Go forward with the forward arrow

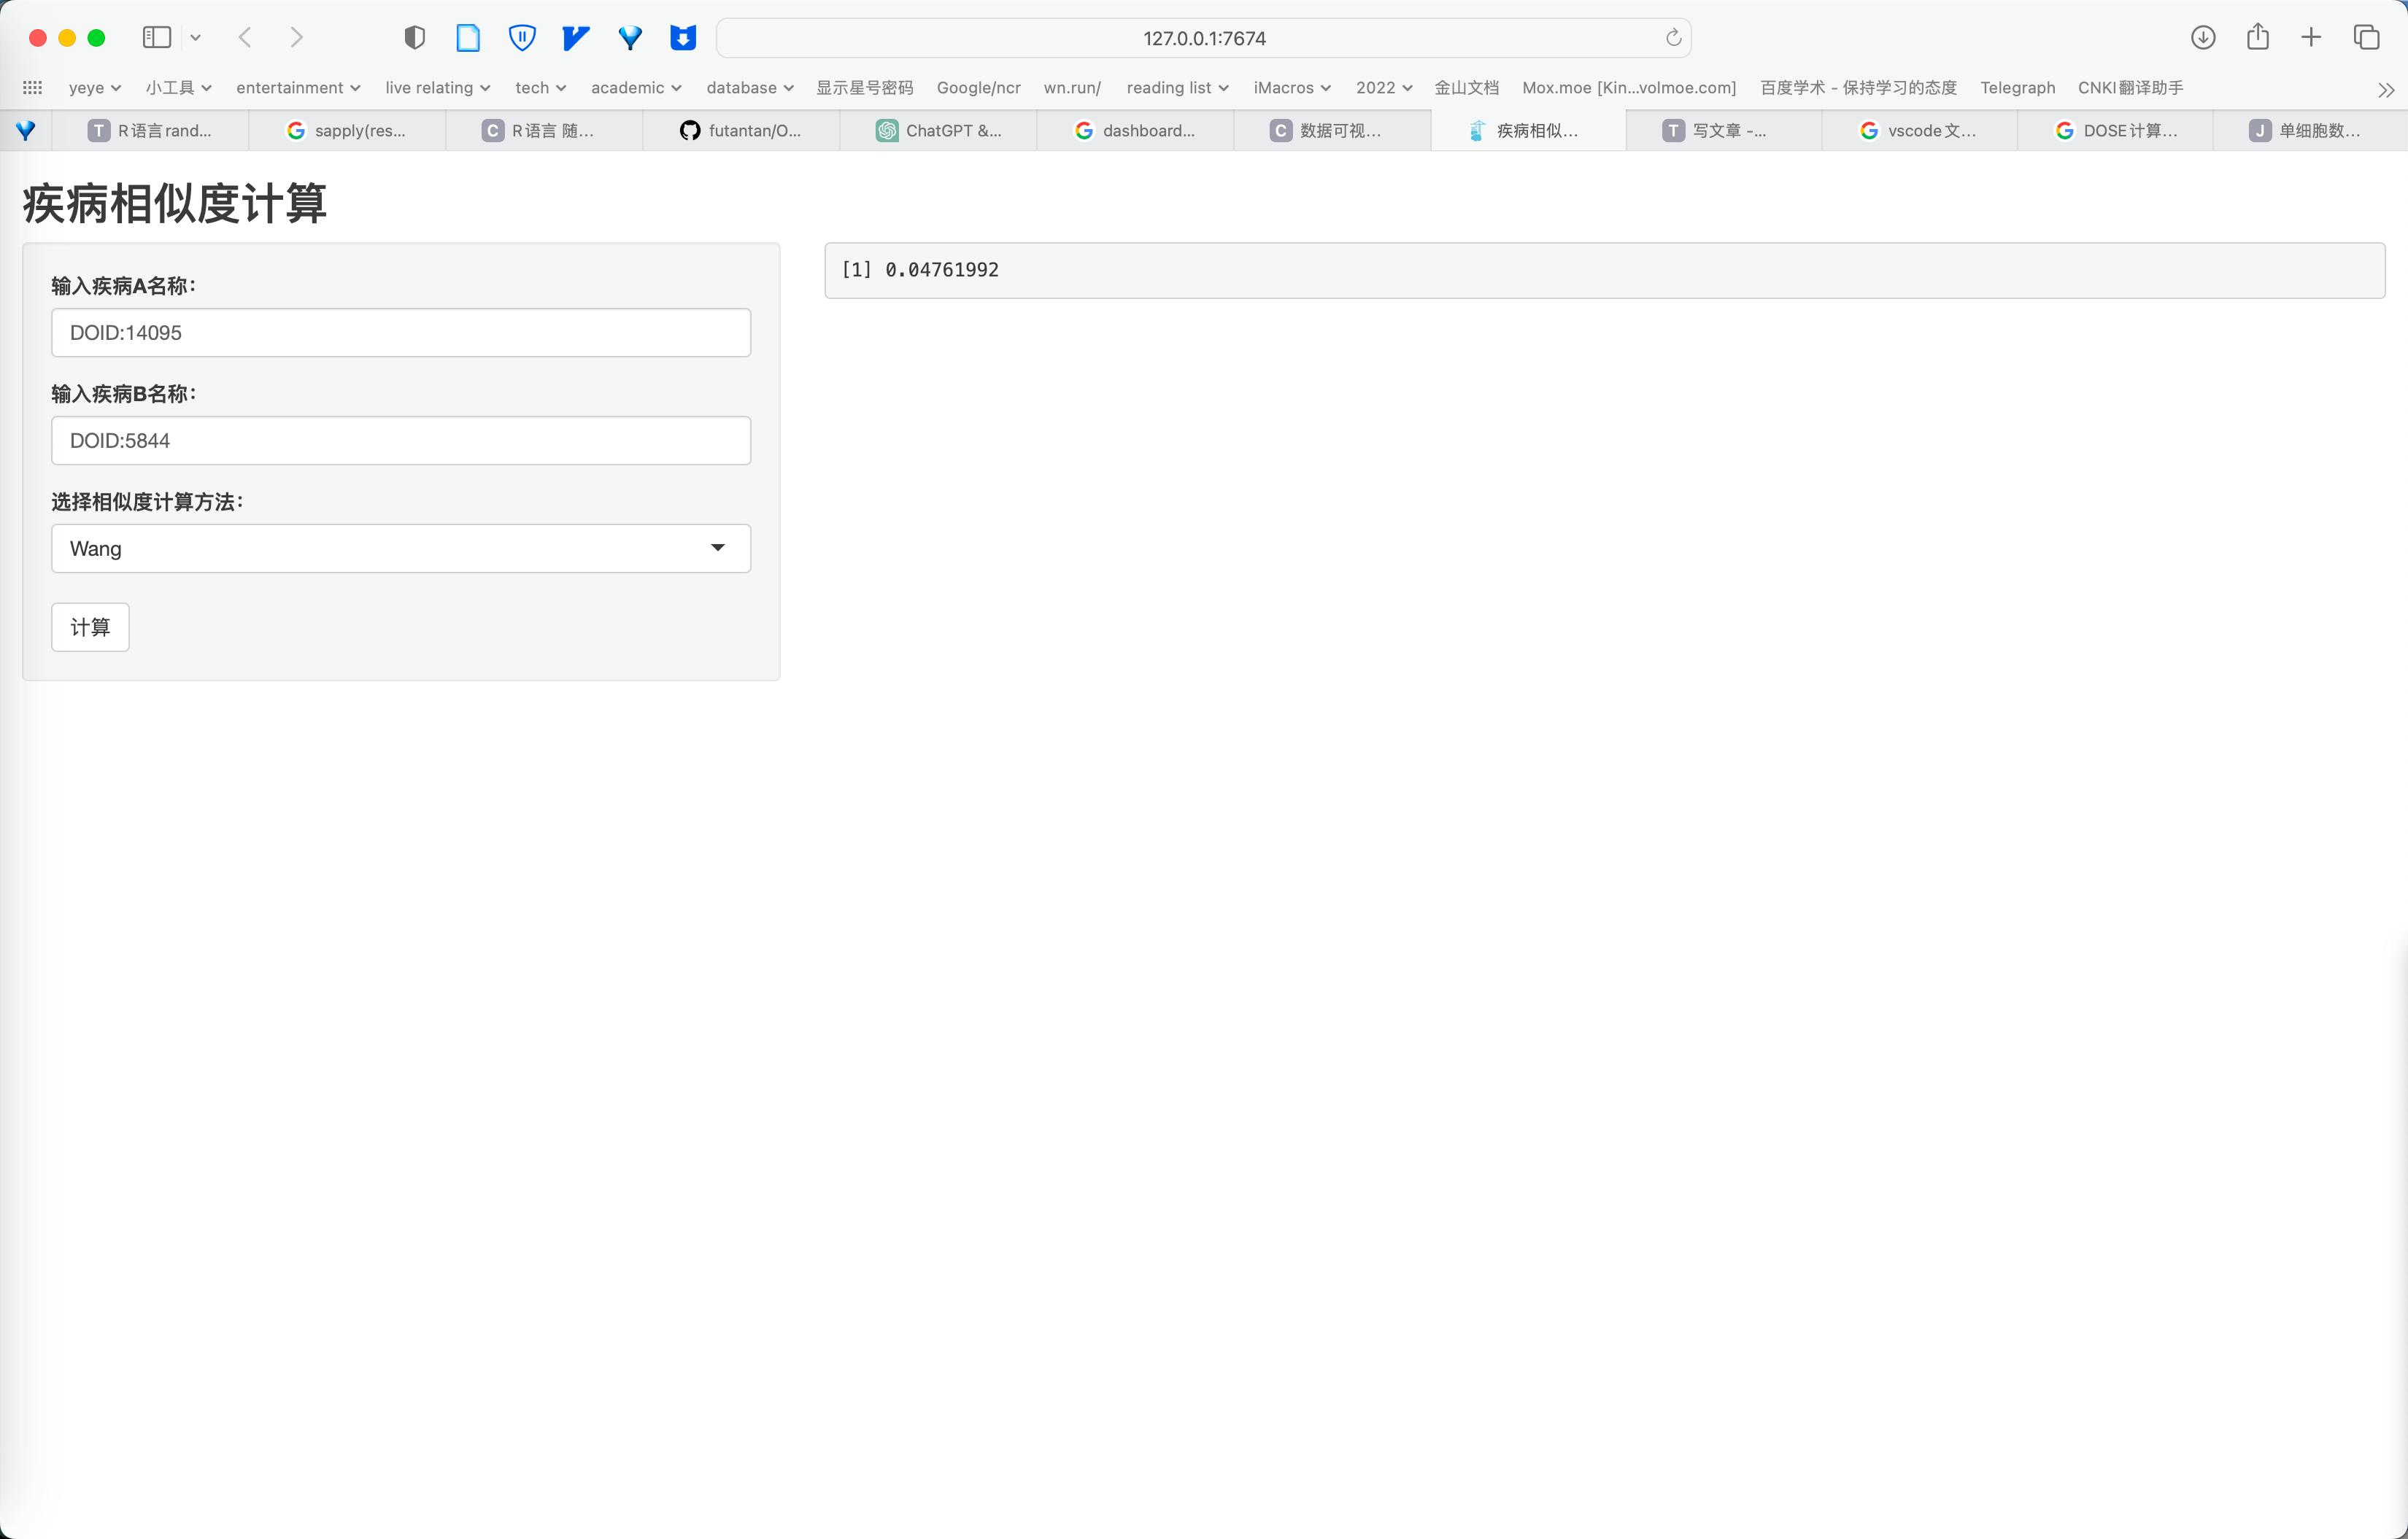296,38
